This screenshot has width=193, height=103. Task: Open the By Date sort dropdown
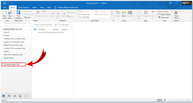point(56,30)
